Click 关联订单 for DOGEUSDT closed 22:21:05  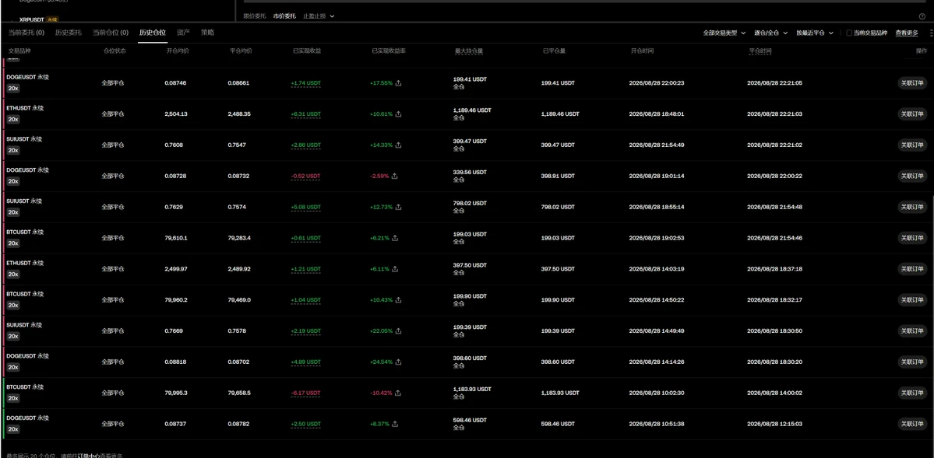pos(912,83)
